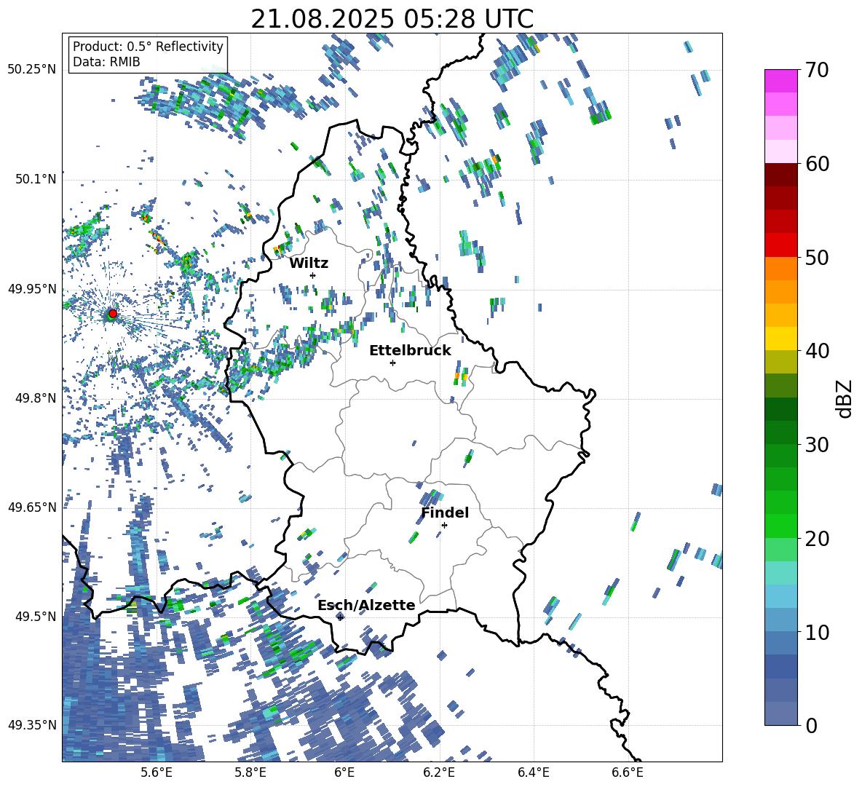This screenshot has height=787, width=862.
Task: Select the Wiltz city label
Action: point(309,264)
